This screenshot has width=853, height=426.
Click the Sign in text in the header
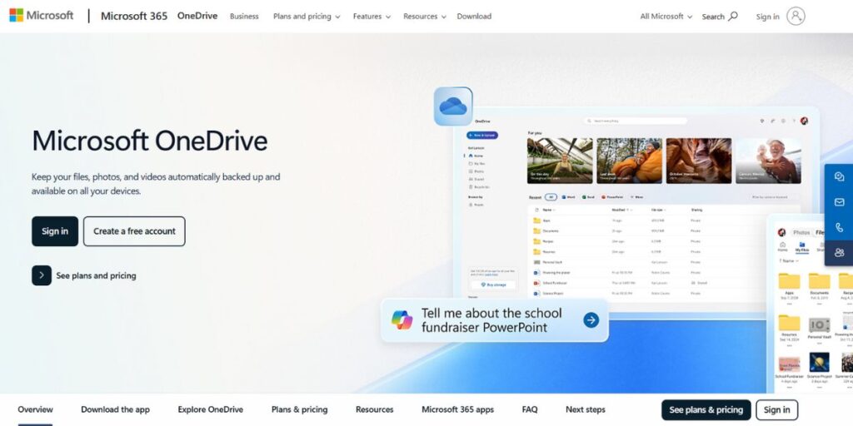767,17
